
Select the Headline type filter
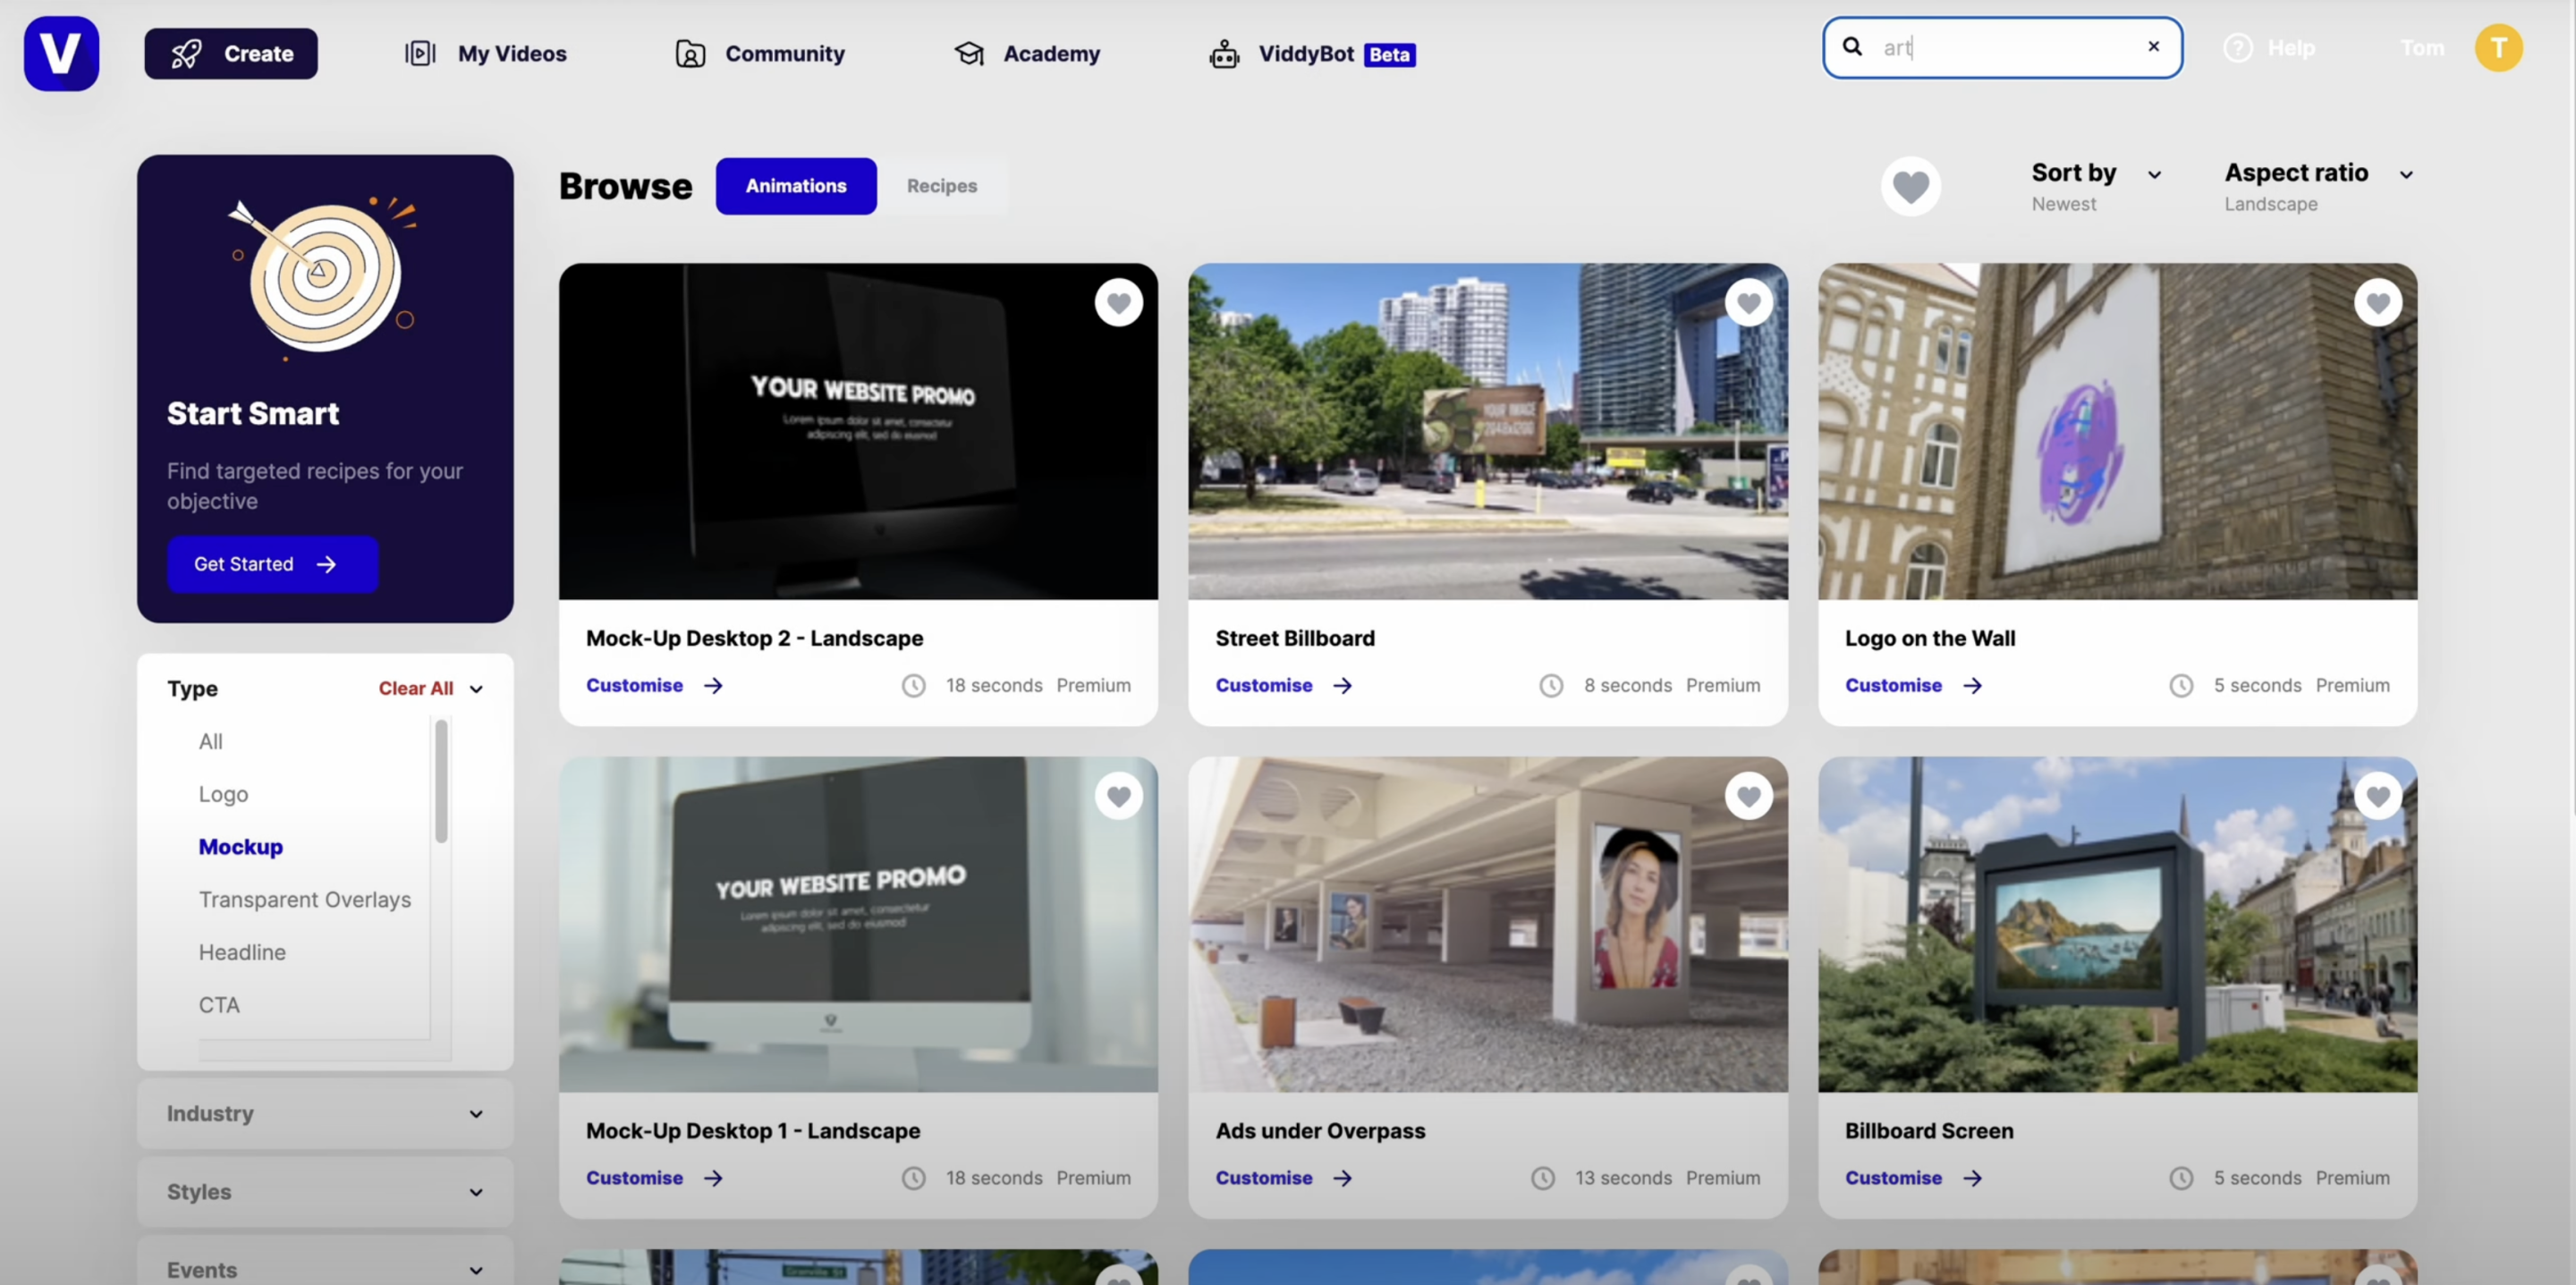(242, 952)
